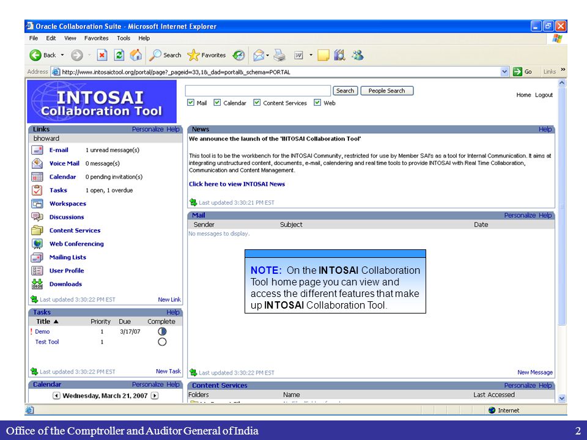The image size is (587, 440).
Task: Open the Mail toolbar icon dropdown arrow
Action: pyautogui.click(x=268, y=56)
